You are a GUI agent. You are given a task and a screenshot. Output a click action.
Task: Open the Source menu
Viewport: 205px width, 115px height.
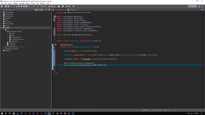(10, 4)
